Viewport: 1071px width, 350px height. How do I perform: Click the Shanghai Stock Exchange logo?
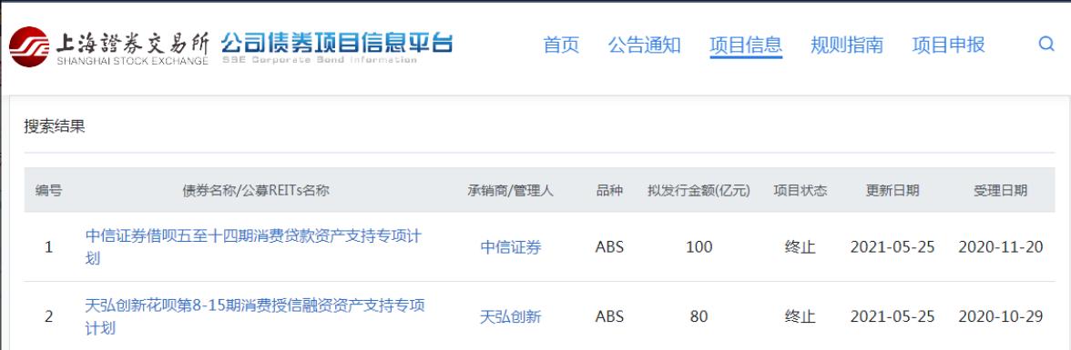click(108, 46)
